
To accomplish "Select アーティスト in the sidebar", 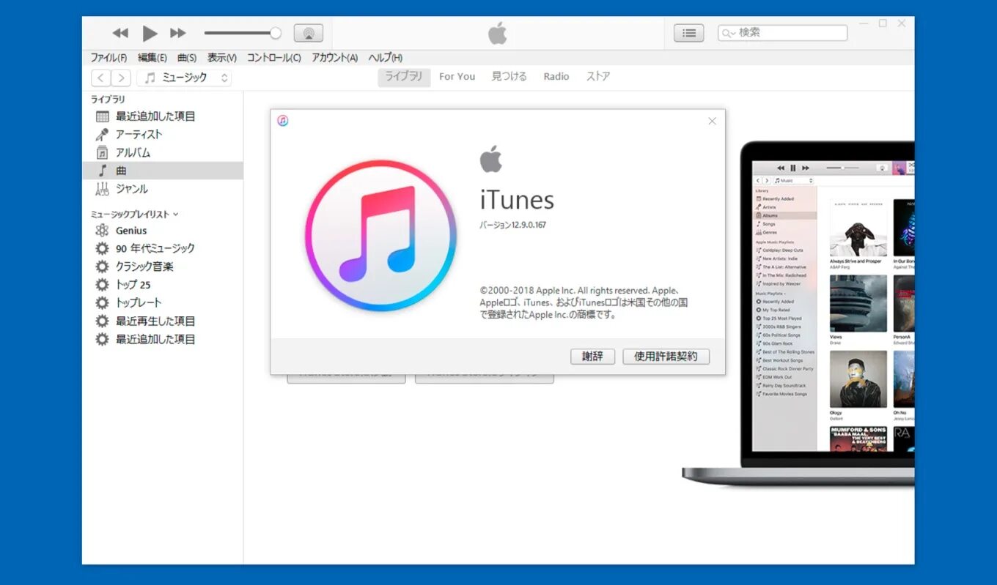I will 163,135.
